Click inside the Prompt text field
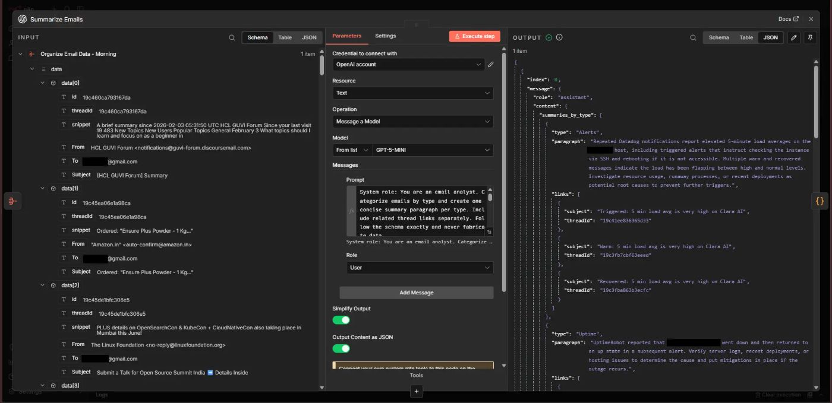Screen dimensions: 832x403 click(421, 210)
